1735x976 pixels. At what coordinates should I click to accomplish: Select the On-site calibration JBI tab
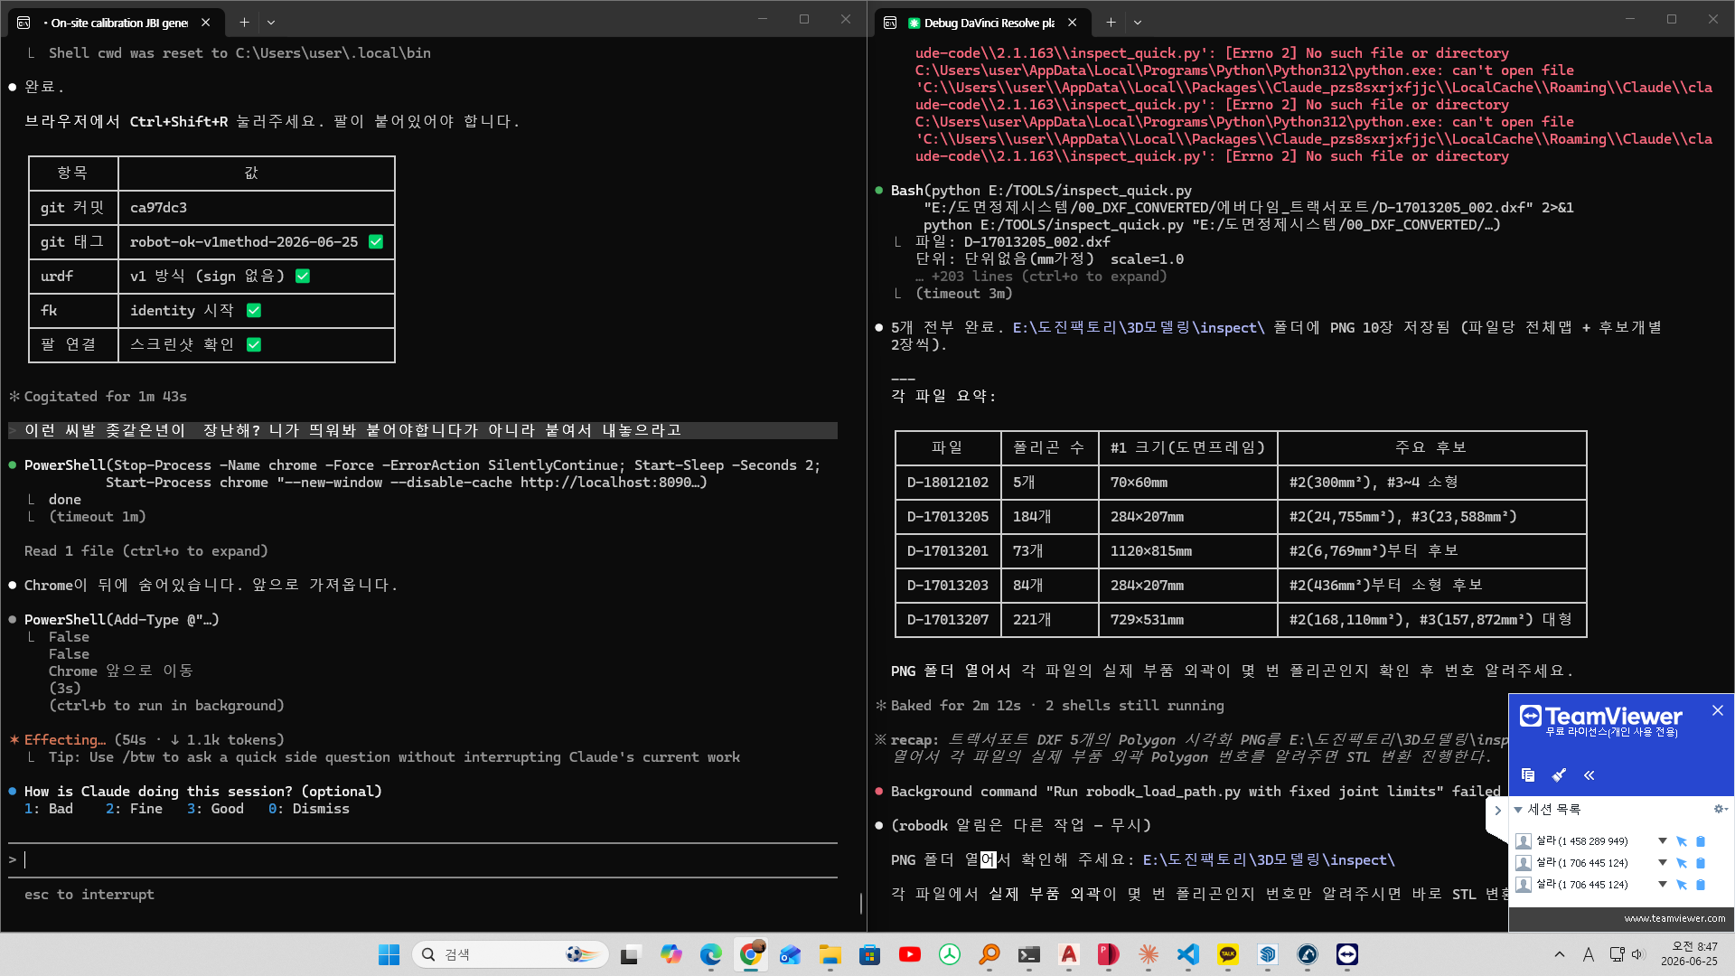click(x=115, y=23)
